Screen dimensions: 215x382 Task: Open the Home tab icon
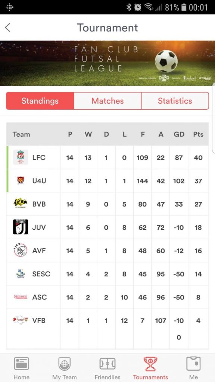[21, 364]
